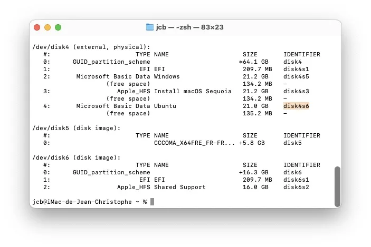Click 'Apple_HFS' type in the disk4 table

click(x=134, y=92)
